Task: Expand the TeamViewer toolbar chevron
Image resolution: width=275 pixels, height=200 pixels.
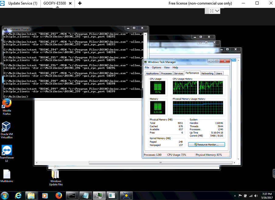Action: 217,11
